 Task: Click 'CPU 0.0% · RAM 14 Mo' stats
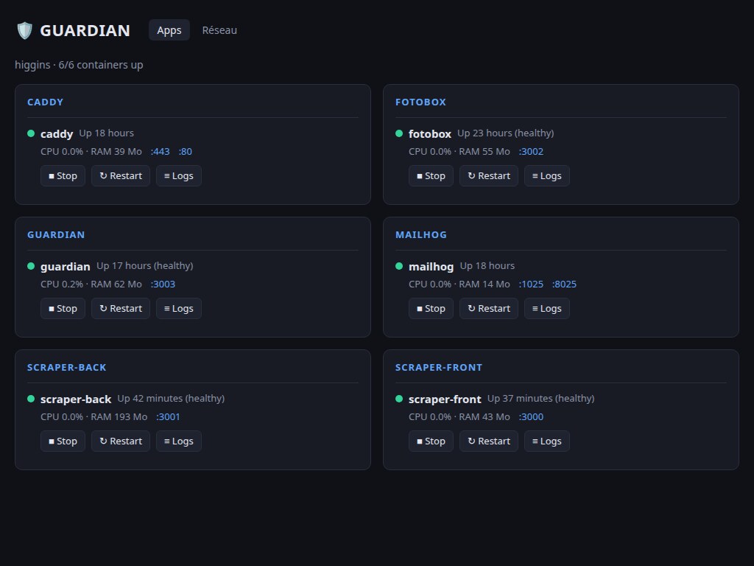pos(459,284)
